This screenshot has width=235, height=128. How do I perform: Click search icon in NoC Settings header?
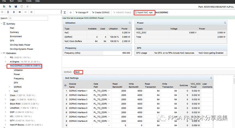(x=211, y=78)
